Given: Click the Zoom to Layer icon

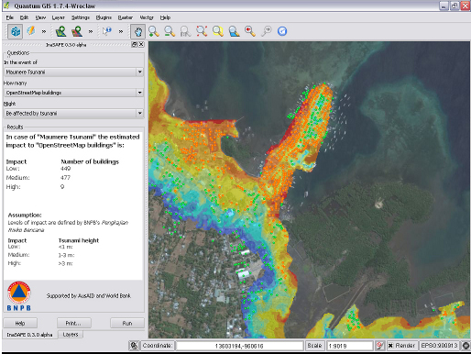Looking at the screenshot, I should (234, 31).
